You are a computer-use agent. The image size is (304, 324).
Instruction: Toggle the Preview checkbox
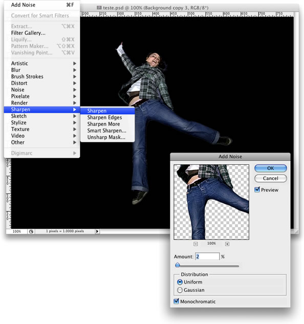[257, 189]
